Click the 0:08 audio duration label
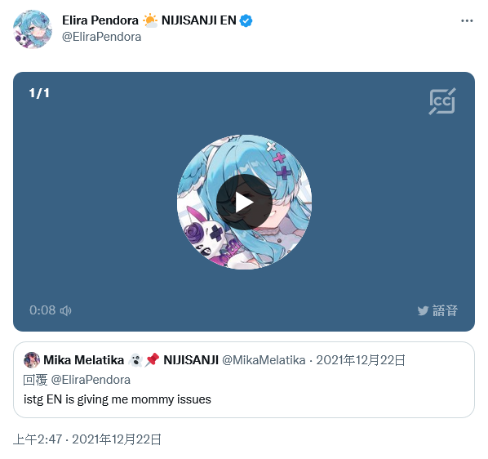488x459 pixels. tap(42, 310)
